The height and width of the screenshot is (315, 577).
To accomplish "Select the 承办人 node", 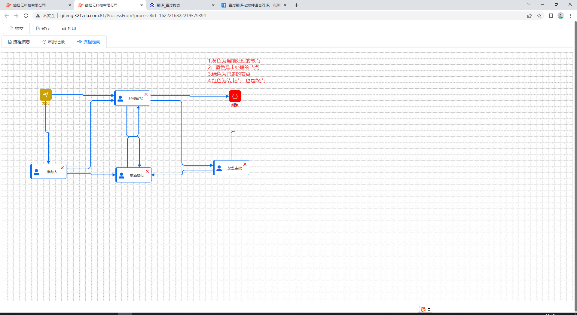I will tap(48, 171).
